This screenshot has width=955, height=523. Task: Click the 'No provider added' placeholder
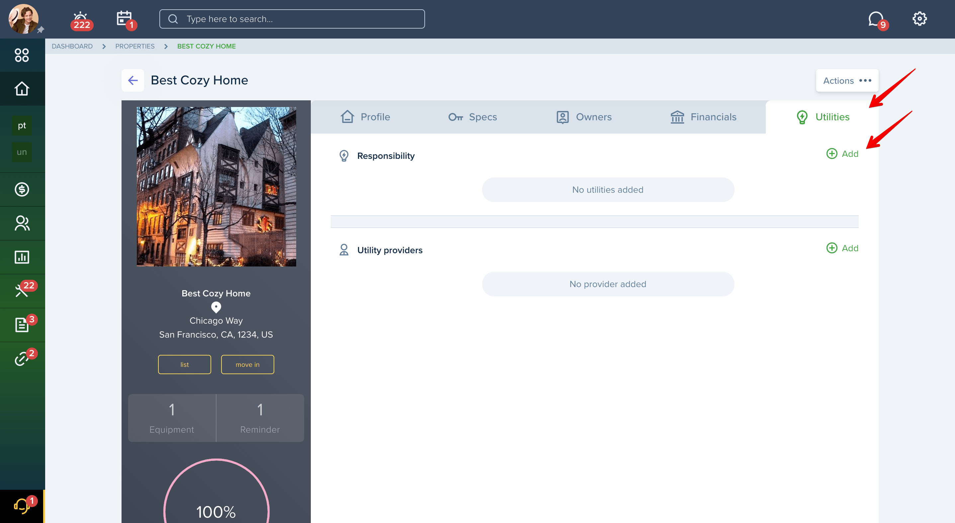(x=608, y=284)
